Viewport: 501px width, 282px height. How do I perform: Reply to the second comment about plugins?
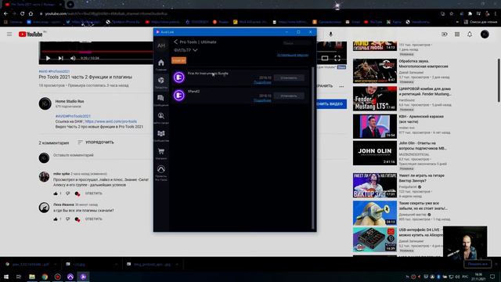coord(94,219)
